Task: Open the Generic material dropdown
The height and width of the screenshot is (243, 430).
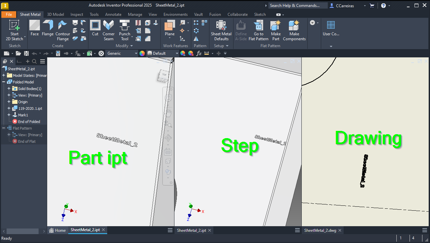Action: click(136, 53)
